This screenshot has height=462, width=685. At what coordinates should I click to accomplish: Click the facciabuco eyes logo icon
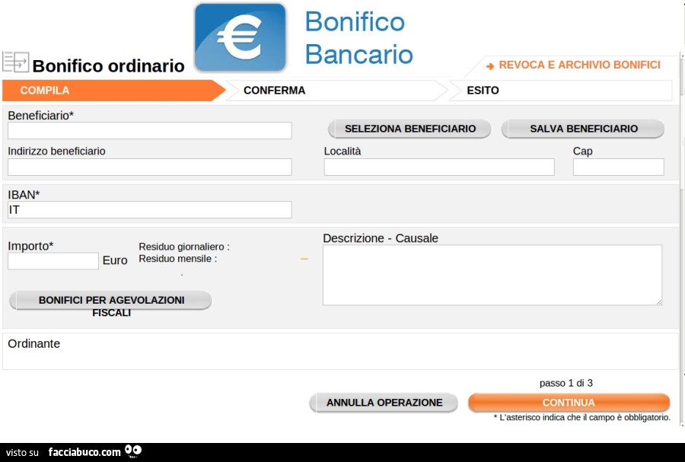[x=133, y=451]
